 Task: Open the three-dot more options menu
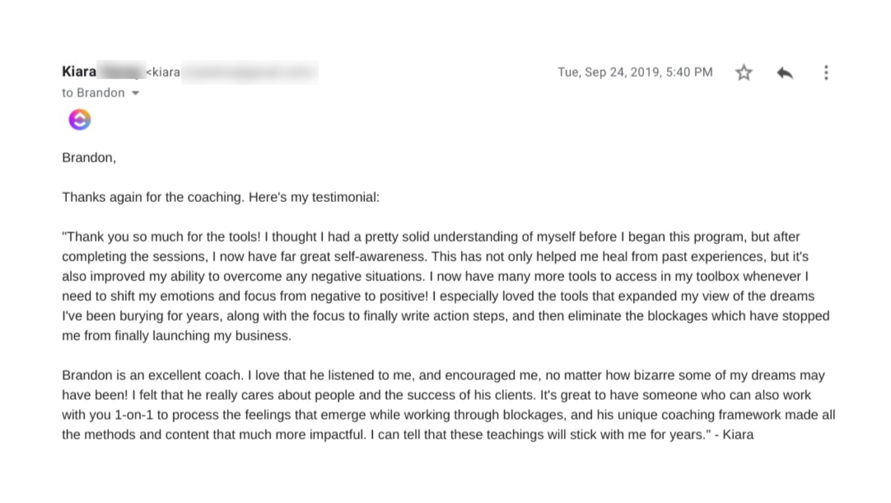pyautogui.click(x=825, y=73)
